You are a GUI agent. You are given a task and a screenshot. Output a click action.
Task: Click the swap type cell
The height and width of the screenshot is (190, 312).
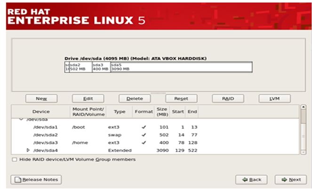click(115, 135)
